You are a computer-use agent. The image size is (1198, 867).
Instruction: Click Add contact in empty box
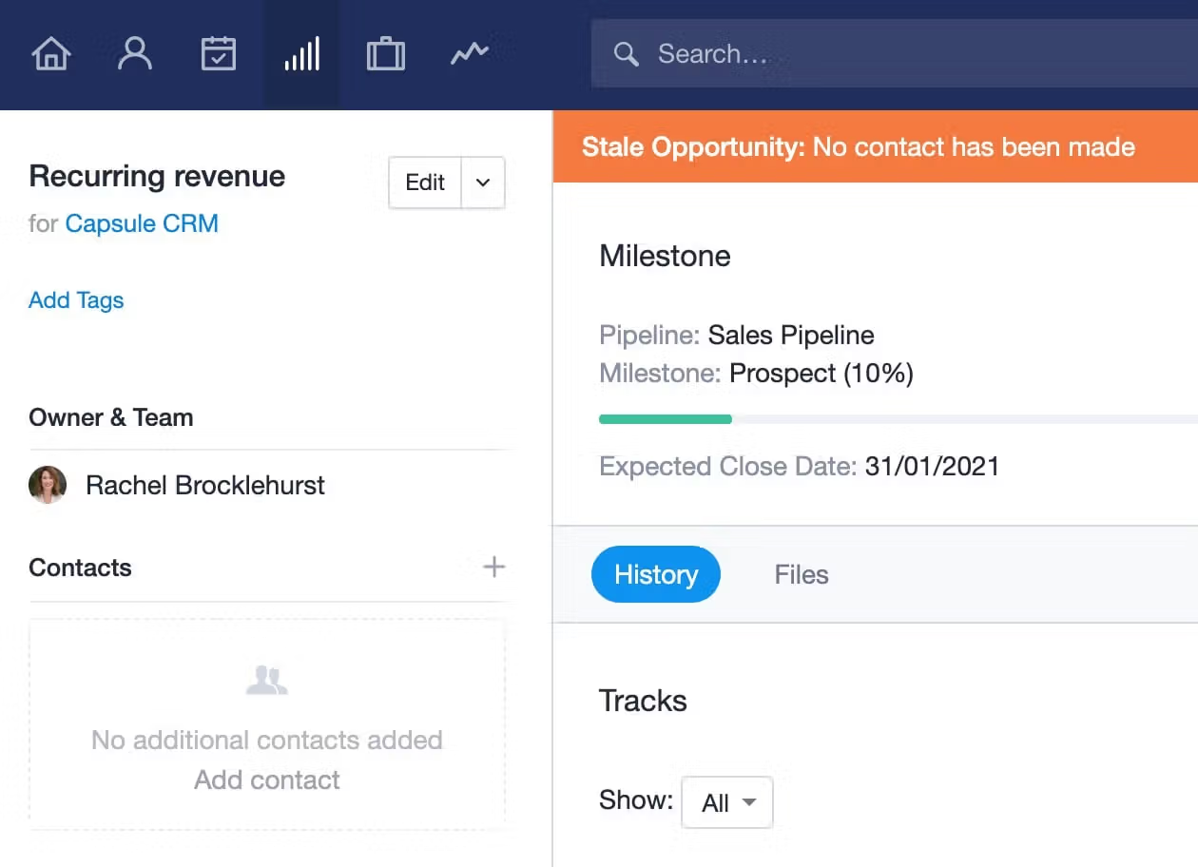(x=267, y=780)
